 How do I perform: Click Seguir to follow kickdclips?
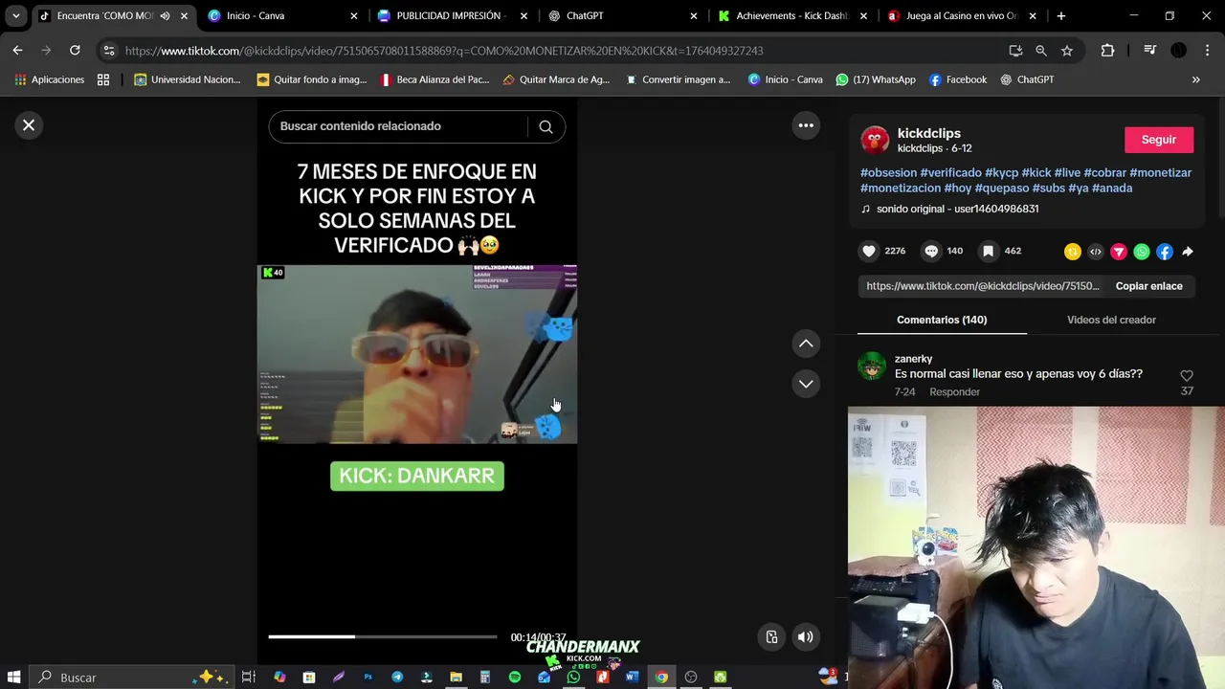1159,140
